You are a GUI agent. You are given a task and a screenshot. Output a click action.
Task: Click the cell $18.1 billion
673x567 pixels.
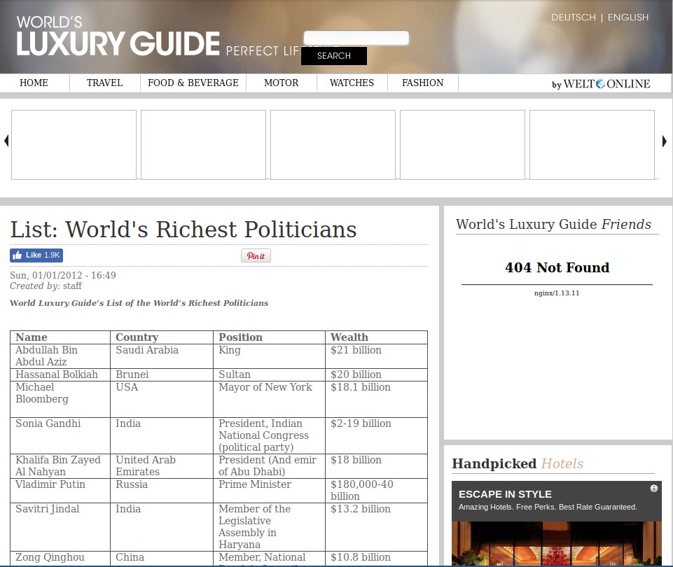376,399
